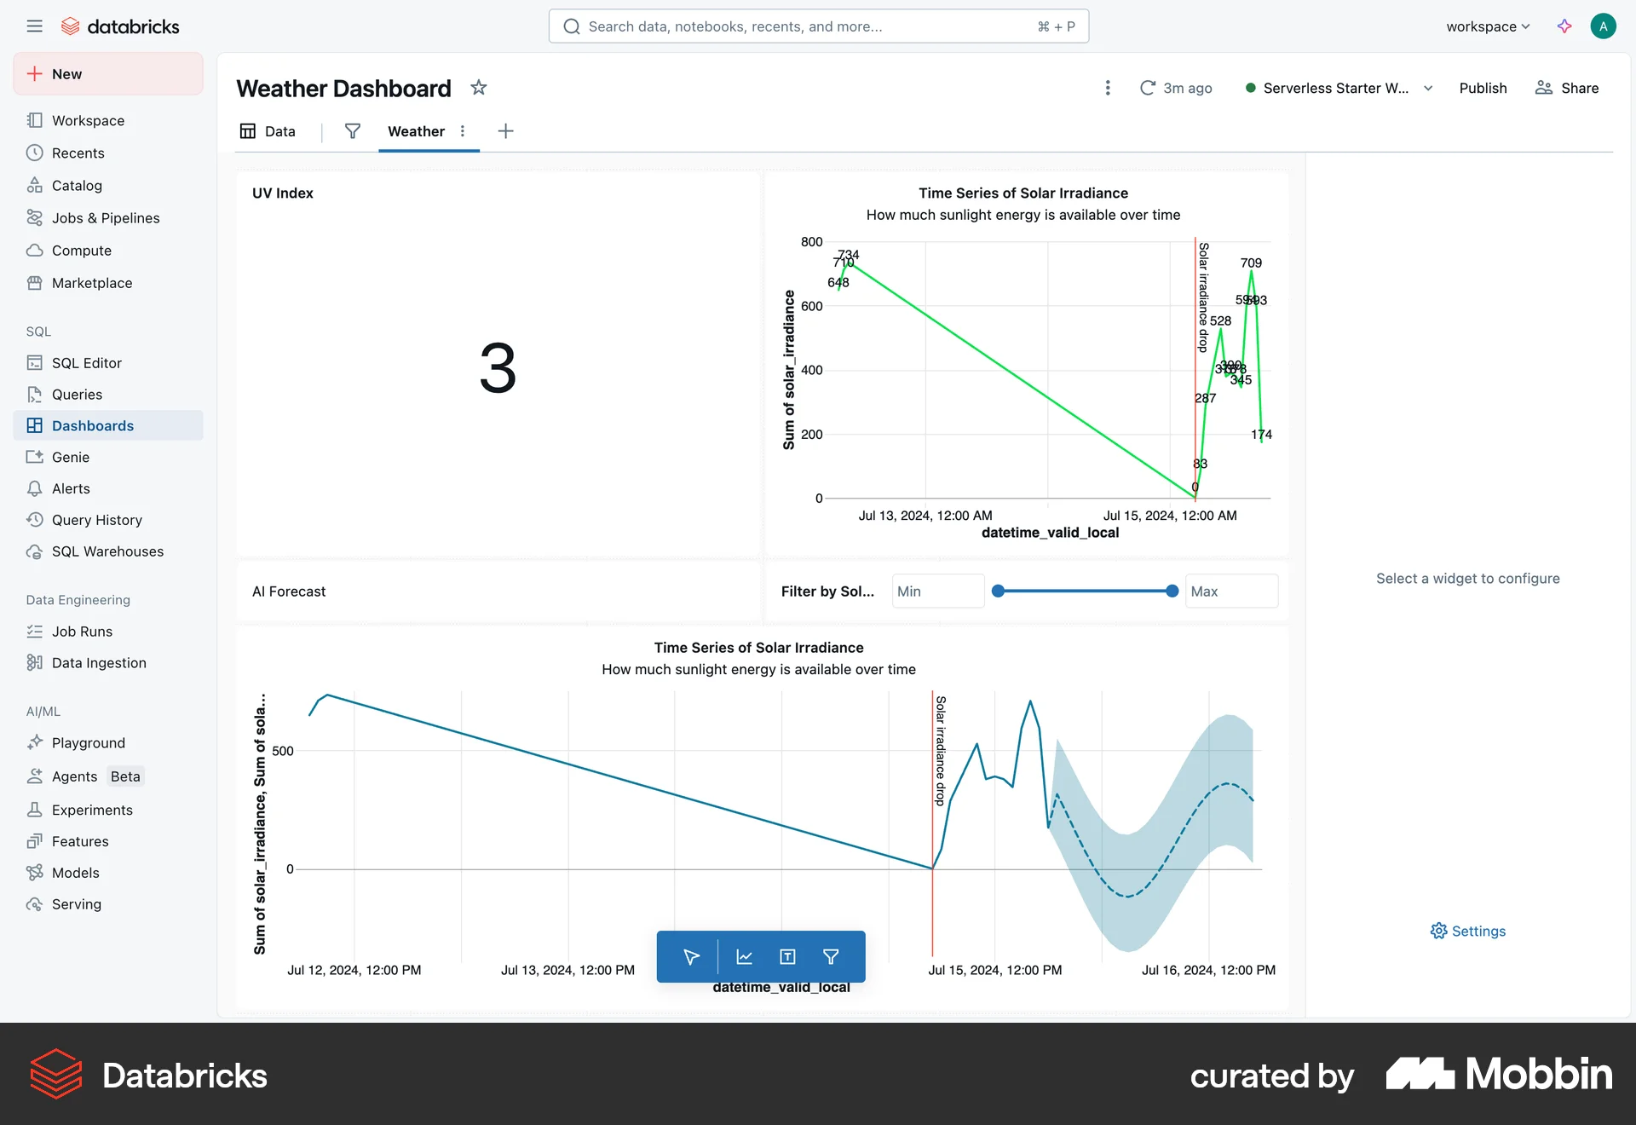Open the hamburger navigation menu
The image size is (1636, 1125).
pyautogui.click(x=35, y=26)
